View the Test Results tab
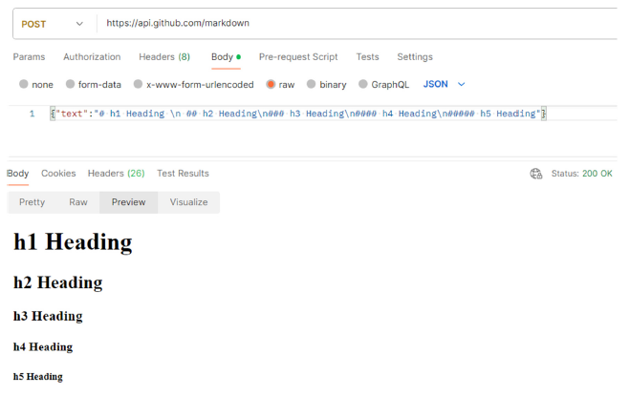 [x=183, y=174]
